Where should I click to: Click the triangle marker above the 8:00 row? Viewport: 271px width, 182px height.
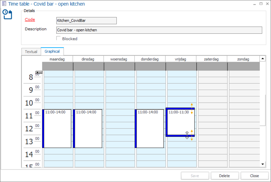[x=39, y=72]
